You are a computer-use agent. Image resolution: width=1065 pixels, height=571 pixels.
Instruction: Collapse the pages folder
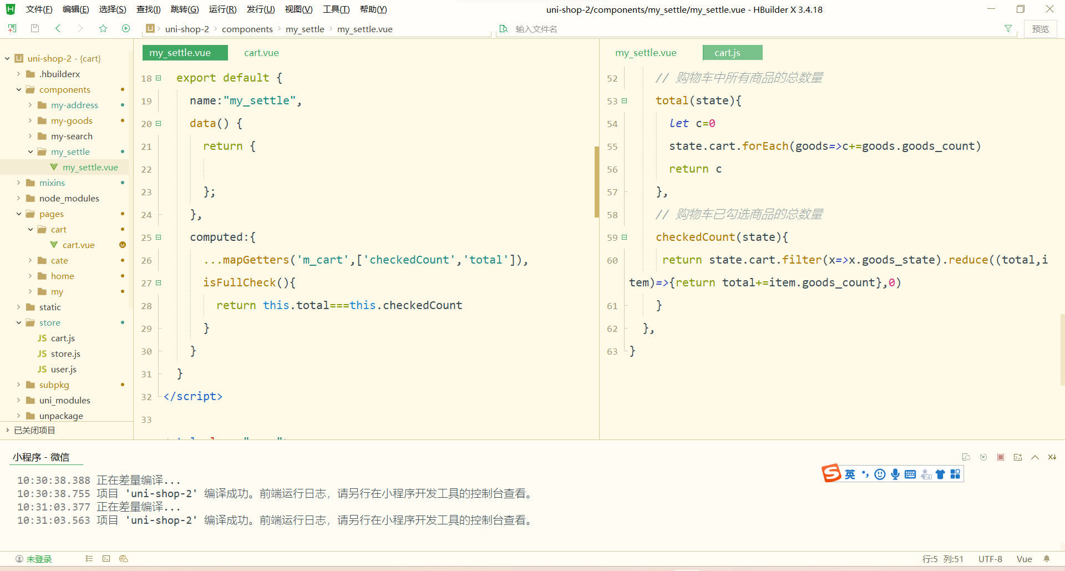19,214
